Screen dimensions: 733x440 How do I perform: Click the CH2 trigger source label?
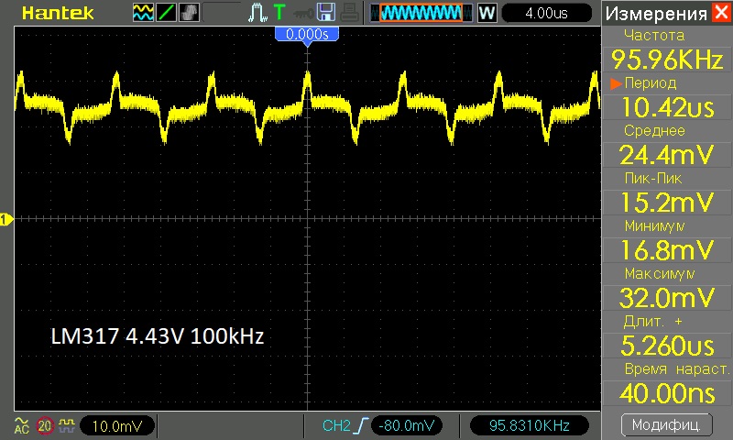336,425
